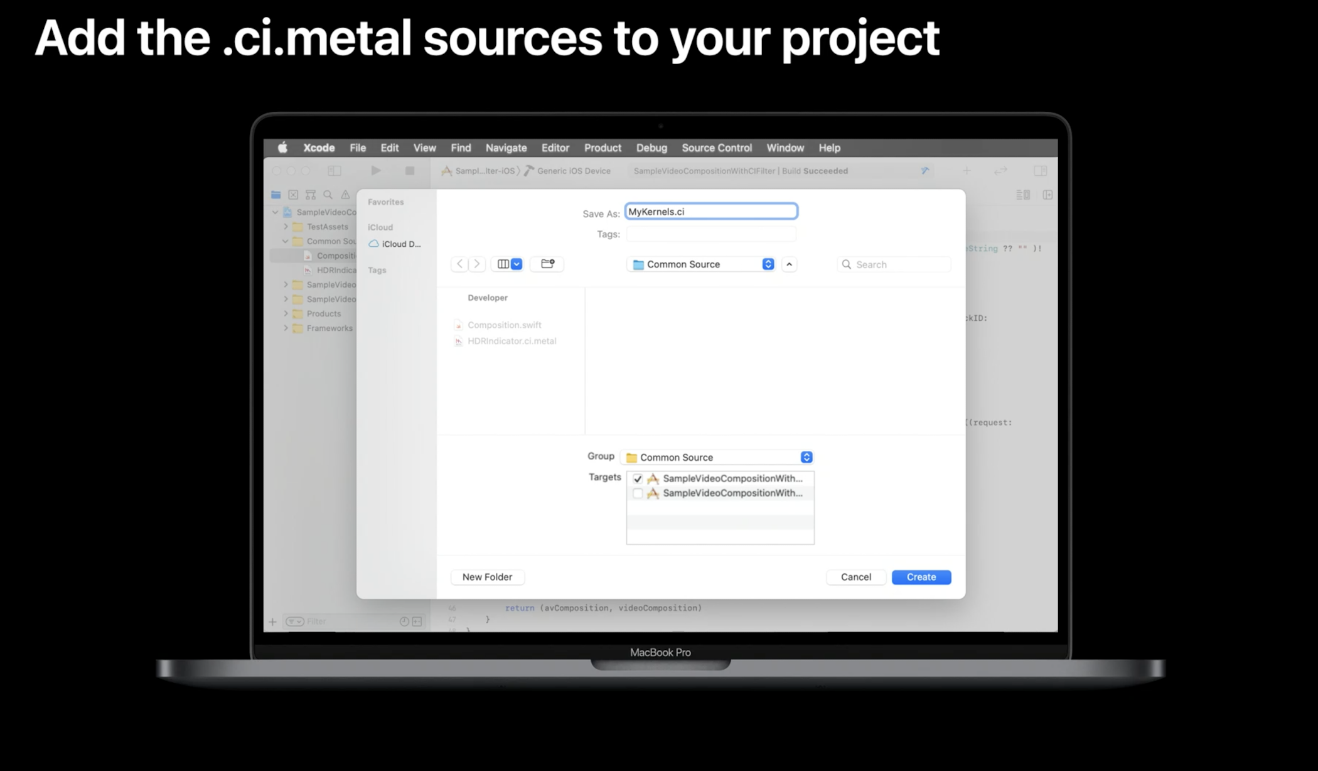
Task: Click the back arrow in save dialog
Action: (459, 264)
